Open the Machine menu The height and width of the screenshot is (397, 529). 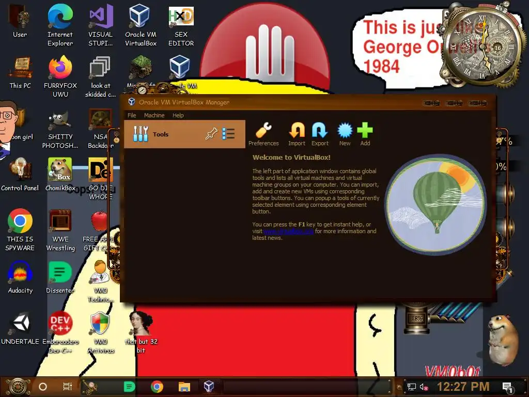click(154, 115)
